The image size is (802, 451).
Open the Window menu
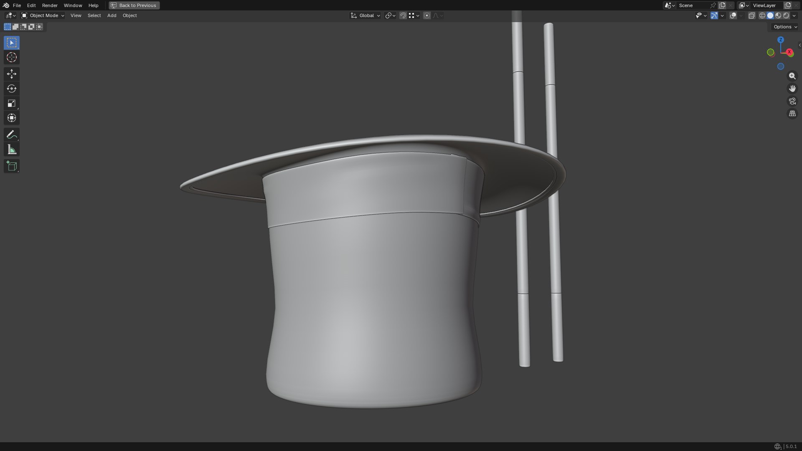(x=73, y=5)
